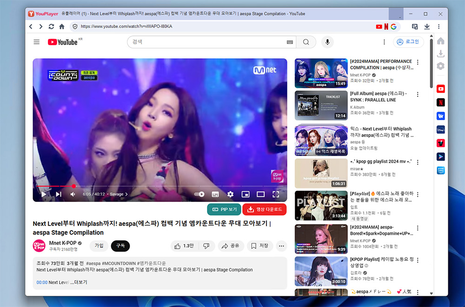
Task: Open sidebar Settings gear icon
Action: [441, 66]
